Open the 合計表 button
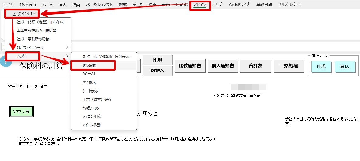This screenshot has width=360, height=161. click(256, 66)
